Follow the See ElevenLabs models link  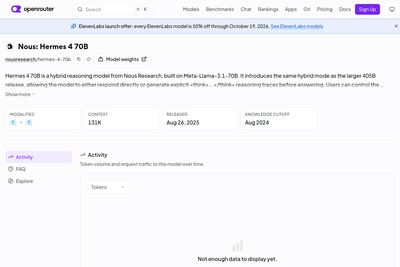297,26
